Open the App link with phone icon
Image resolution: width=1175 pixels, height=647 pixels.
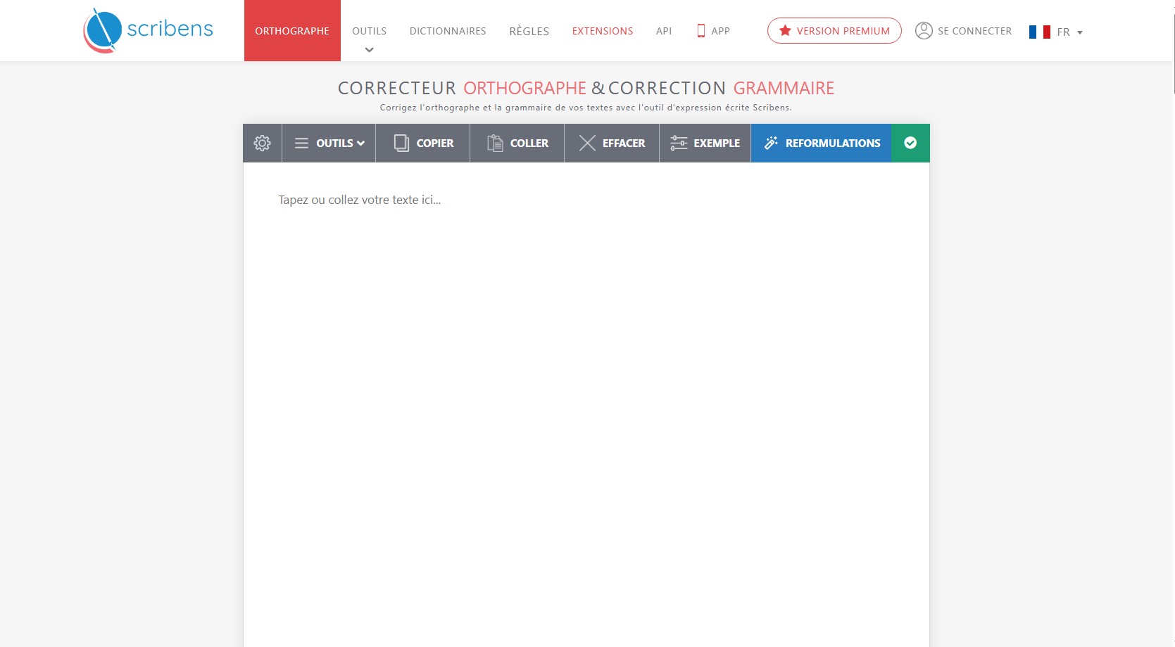click(713, 31)
